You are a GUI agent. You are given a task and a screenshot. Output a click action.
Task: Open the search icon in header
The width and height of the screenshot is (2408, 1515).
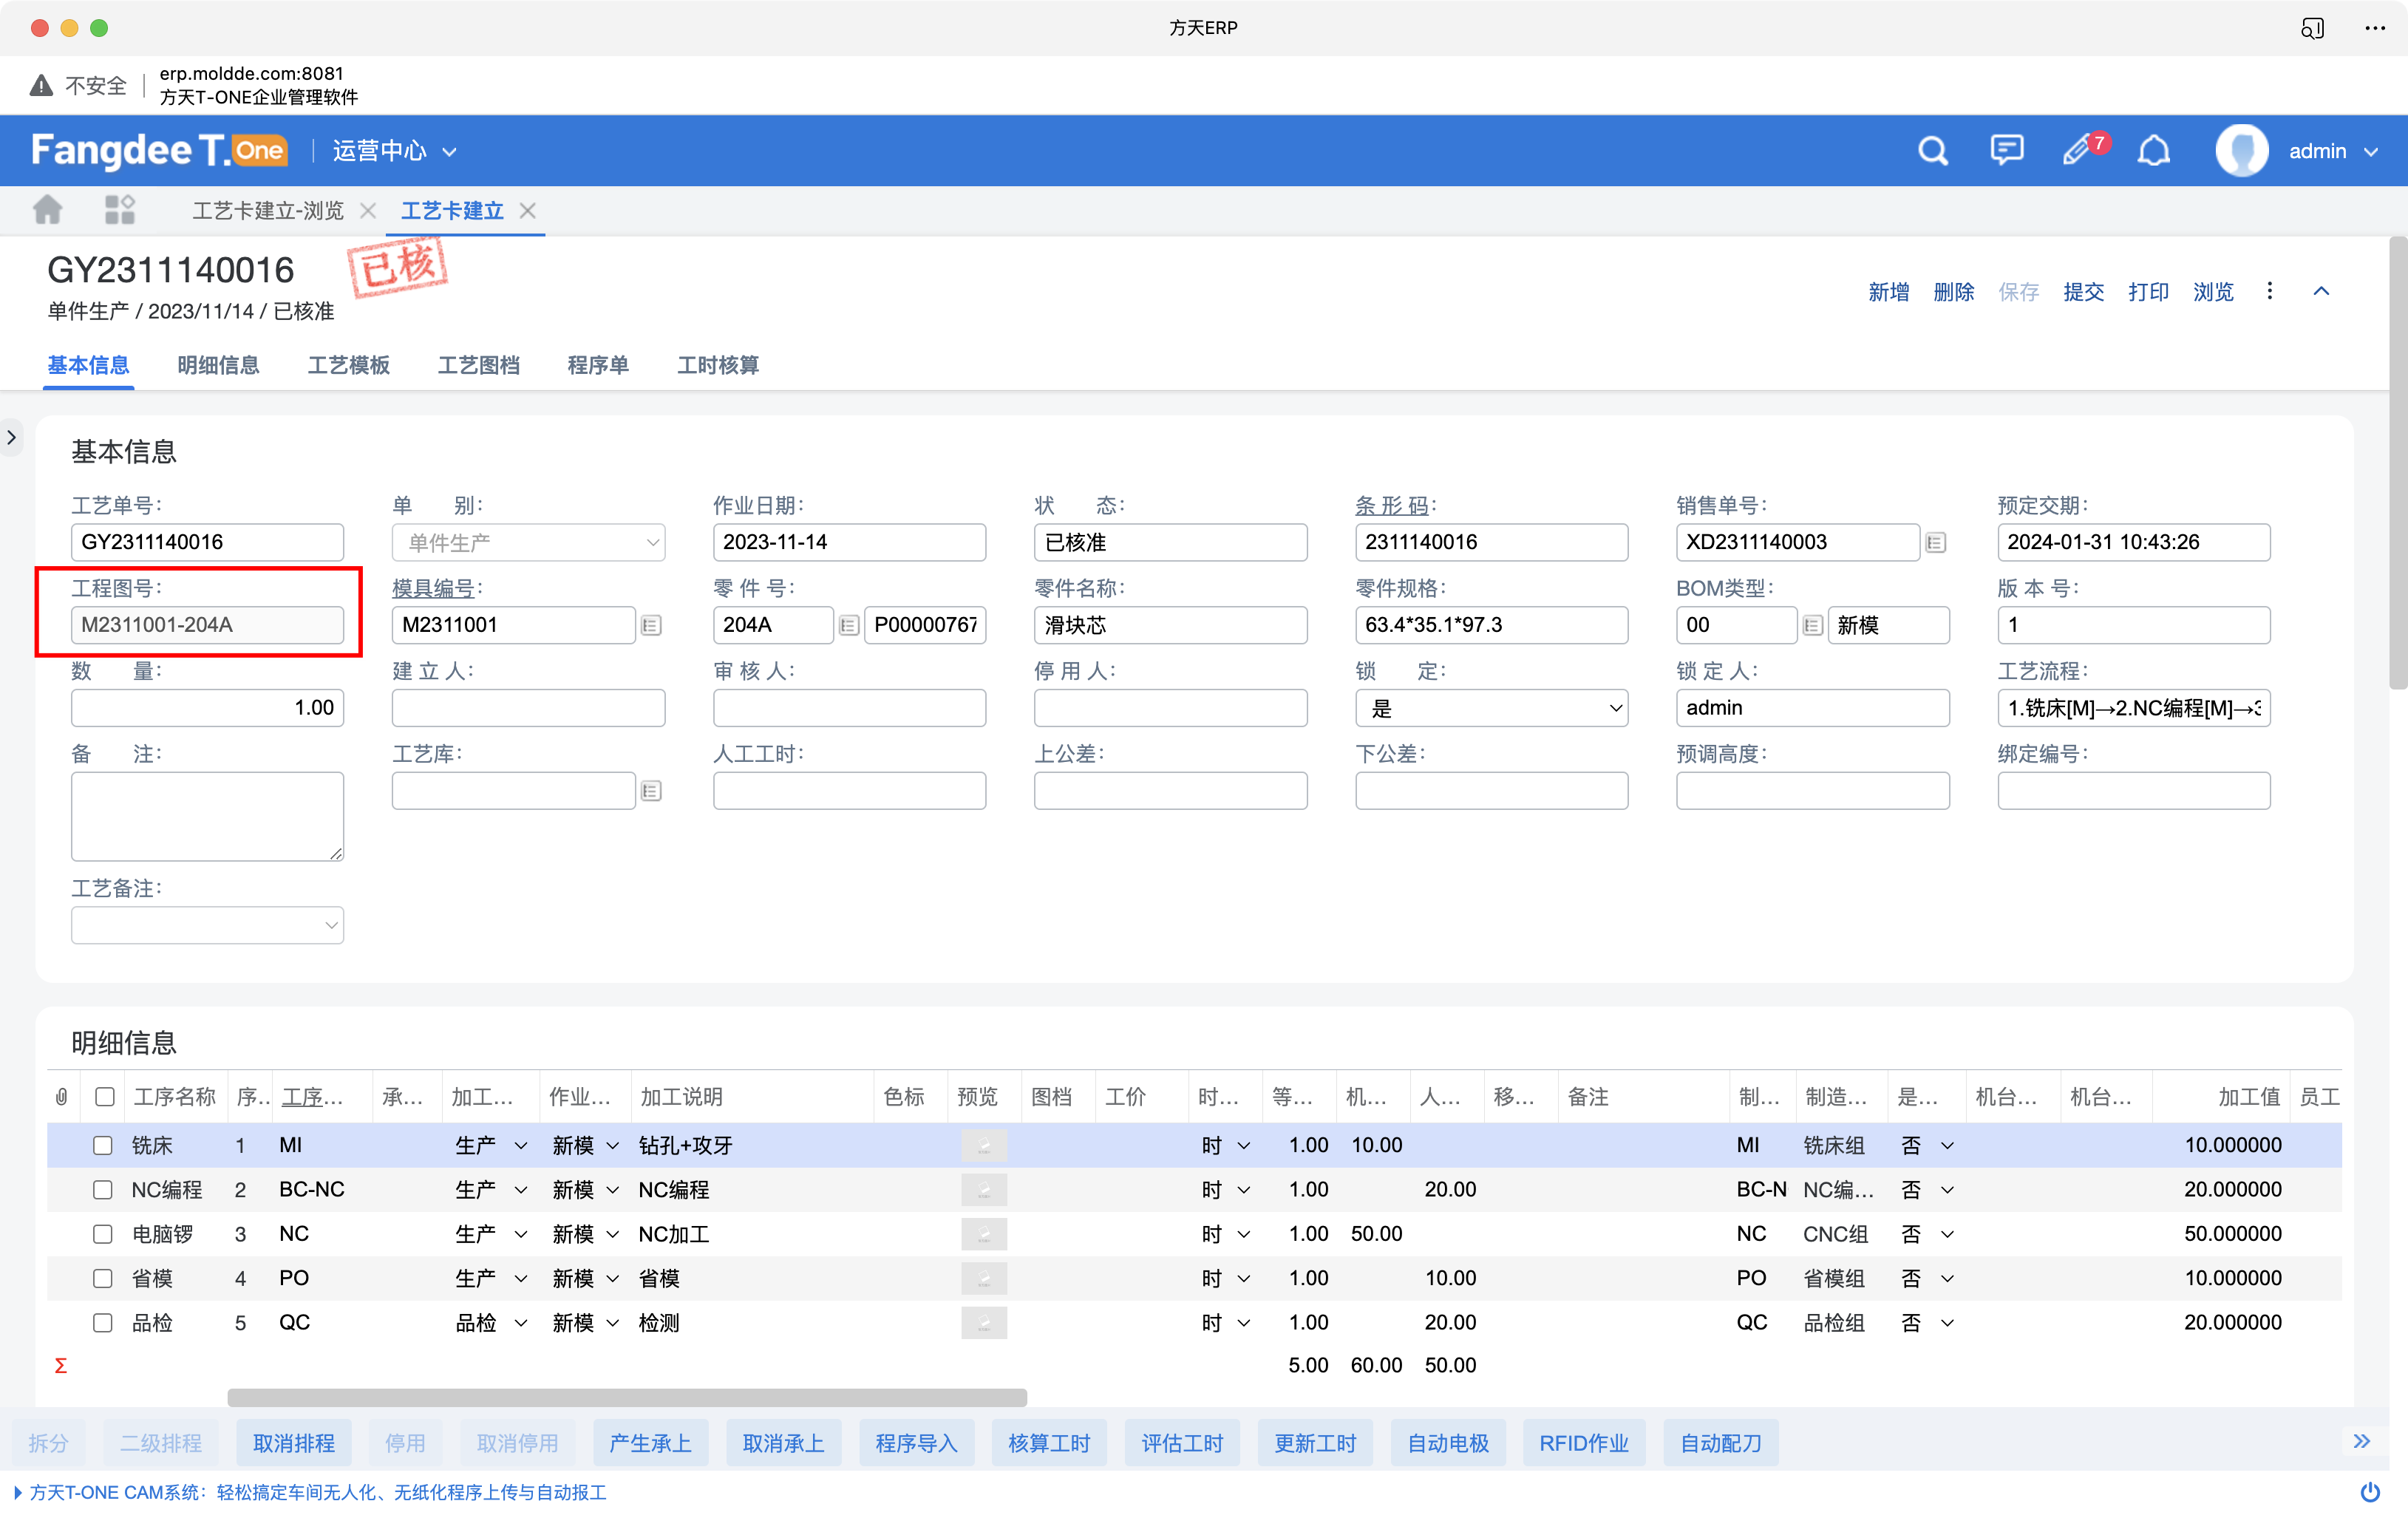(1932, 151)
